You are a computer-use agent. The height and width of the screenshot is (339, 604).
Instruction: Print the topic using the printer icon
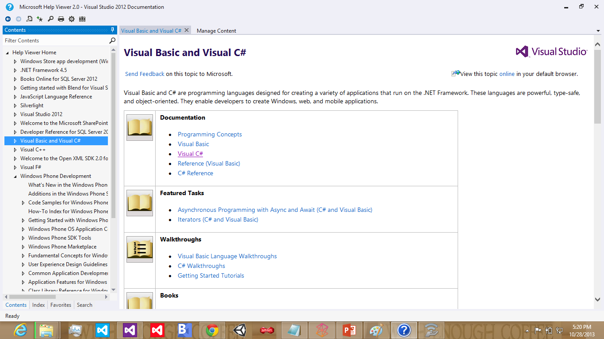(61, 19)
